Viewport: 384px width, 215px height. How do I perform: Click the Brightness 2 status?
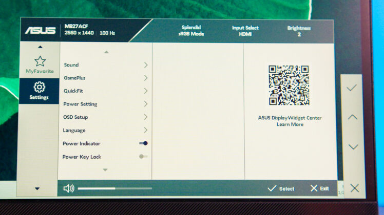(x=299, y=31)
